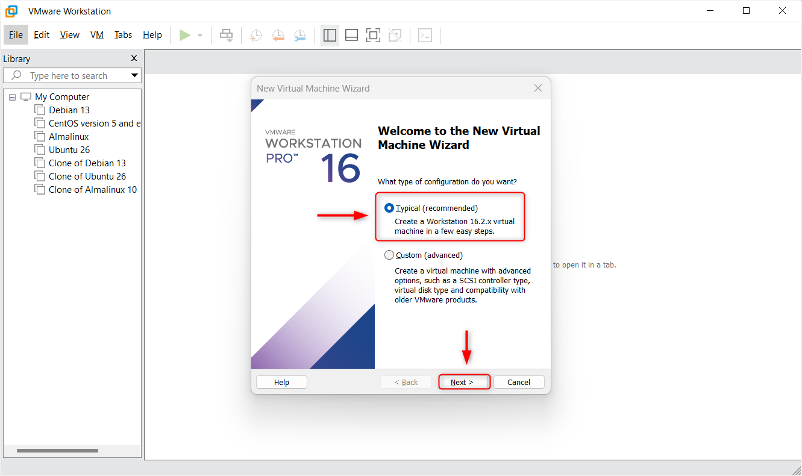Click the Revert to Snapshot icon
Screen dimensions: 802x476
278,36
